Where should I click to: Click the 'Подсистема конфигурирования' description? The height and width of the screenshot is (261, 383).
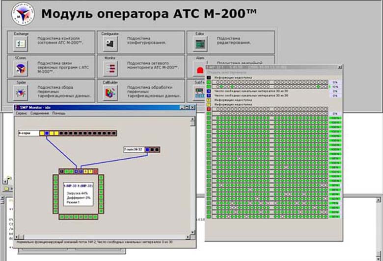point(146,41)
